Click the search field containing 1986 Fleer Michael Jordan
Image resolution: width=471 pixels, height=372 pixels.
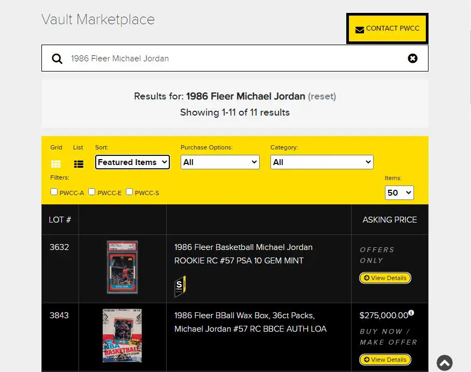235,58
